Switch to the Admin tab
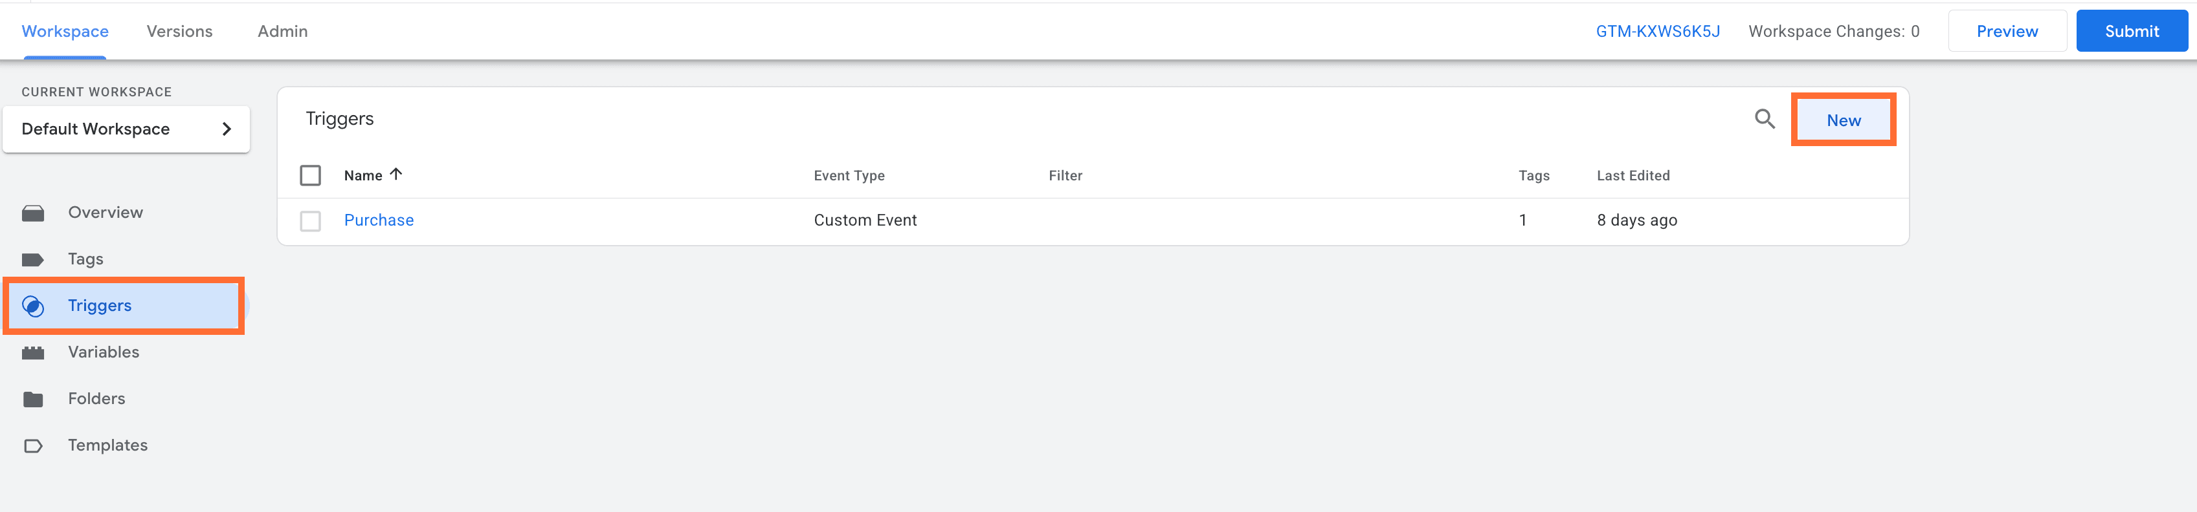 point(282,32)
